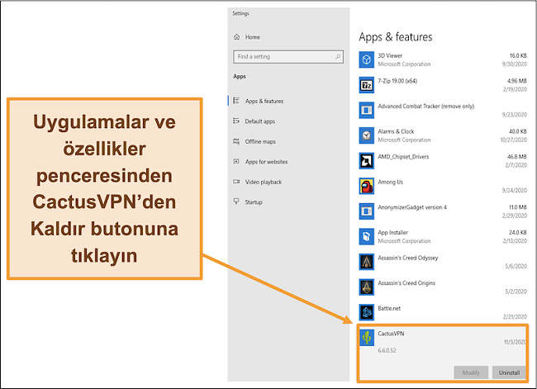
Task: Click the 7-Zip app icon
Action: [x=367, y=85]
